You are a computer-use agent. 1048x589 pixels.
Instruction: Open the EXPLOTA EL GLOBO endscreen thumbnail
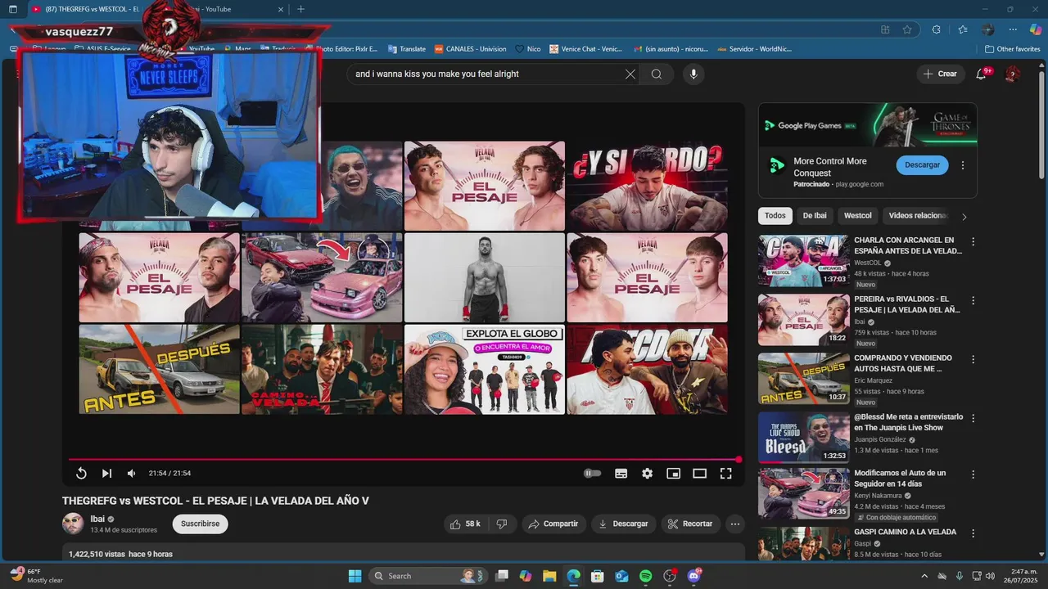pyautogui.click(x=485, y=370)
